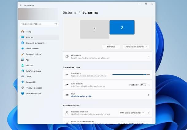Click the Data/ora e lingua globe icon
187x130 pixels.
point(23,71)
